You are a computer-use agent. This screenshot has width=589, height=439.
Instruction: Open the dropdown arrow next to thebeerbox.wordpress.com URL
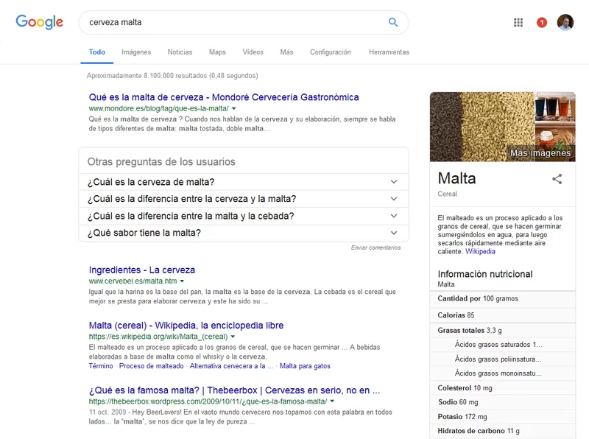coord(332,401)
